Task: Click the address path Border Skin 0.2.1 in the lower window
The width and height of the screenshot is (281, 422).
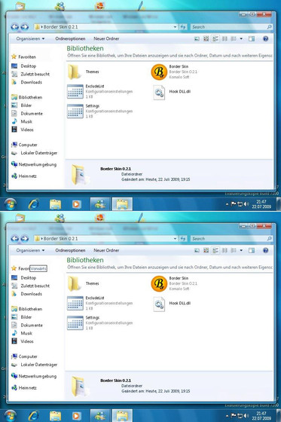Action: (x=60, y=238)
